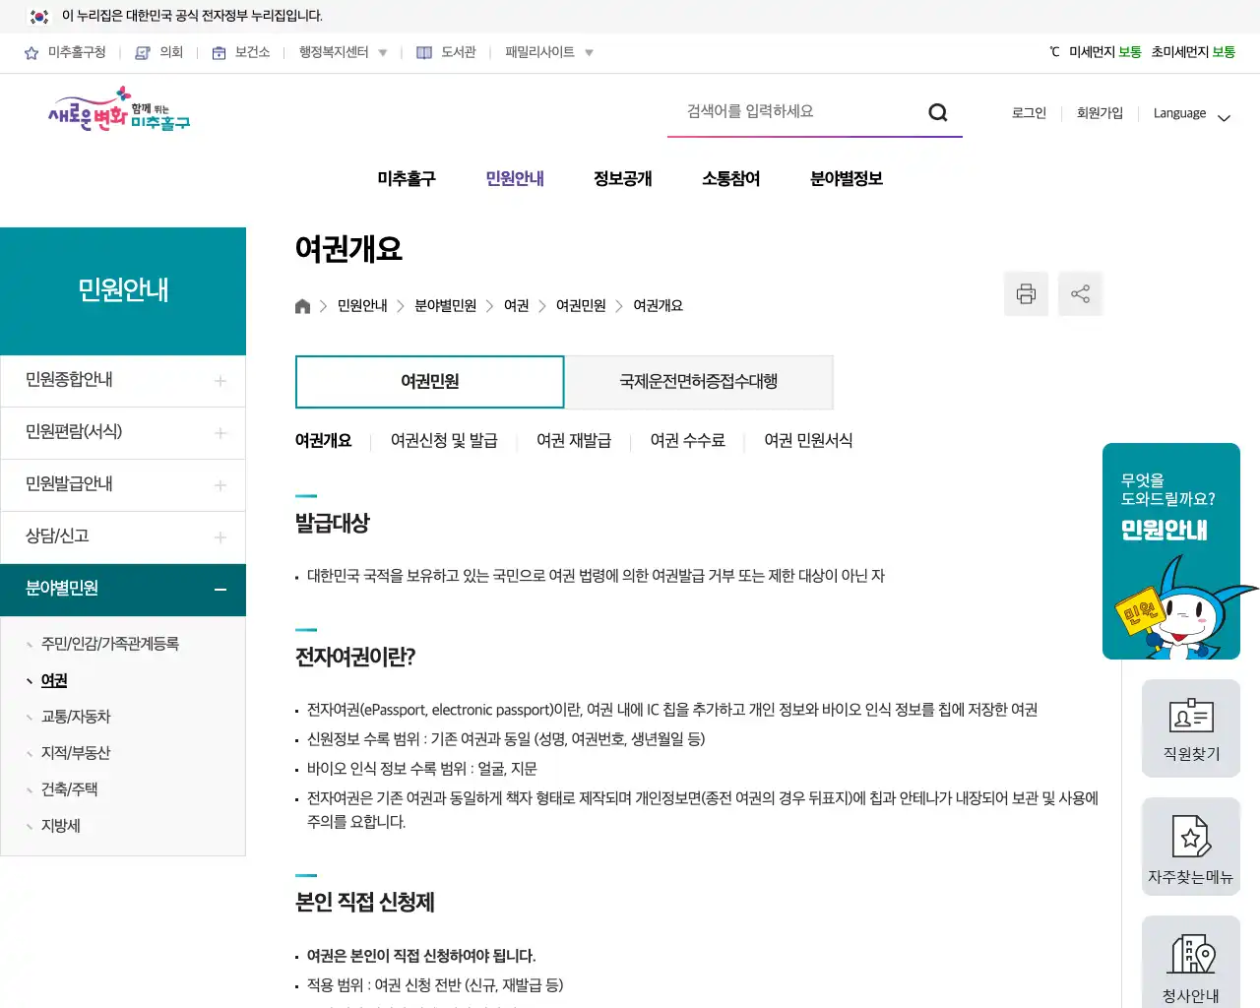Open the 패밀리사이트 dropdown
This screenshot has width=1260, height=1008.
click(547, 52)
